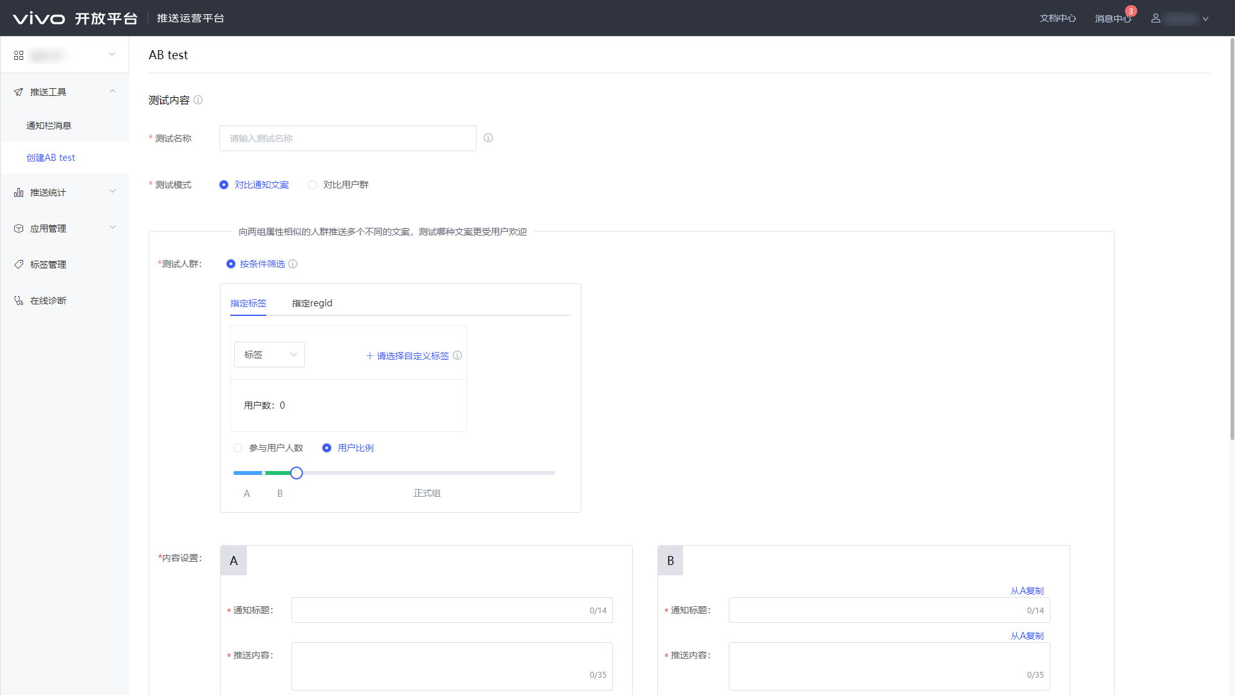Click the 推送内容 textarea for group B
This screenshot has height=695, width=1235.
[890, 666]
